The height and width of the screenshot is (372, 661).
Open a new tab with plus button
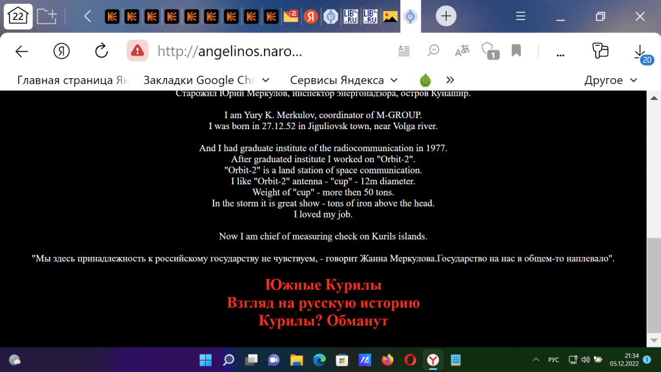pyautogui.click(x=446, y=16)
